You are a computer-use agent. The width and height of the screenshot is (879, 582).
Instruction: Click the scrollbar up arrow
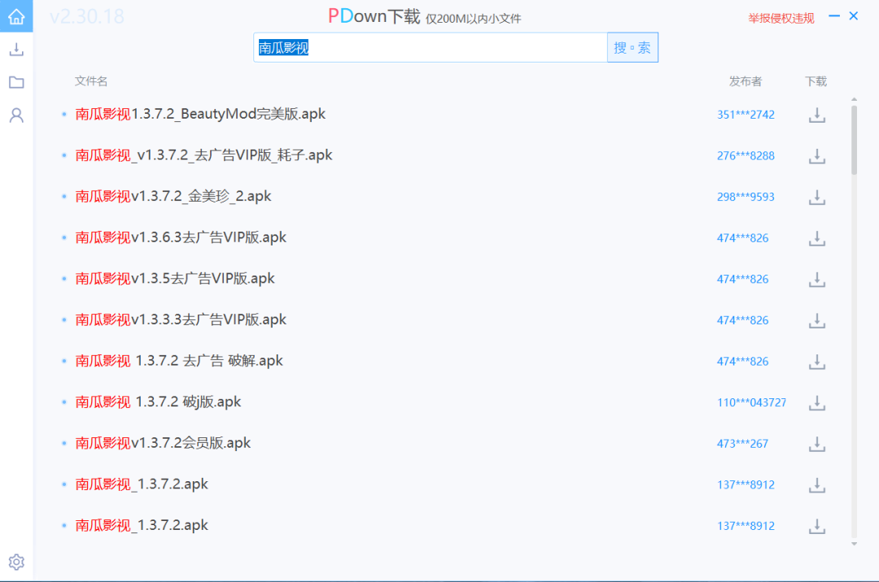click(x=854, y=99)
